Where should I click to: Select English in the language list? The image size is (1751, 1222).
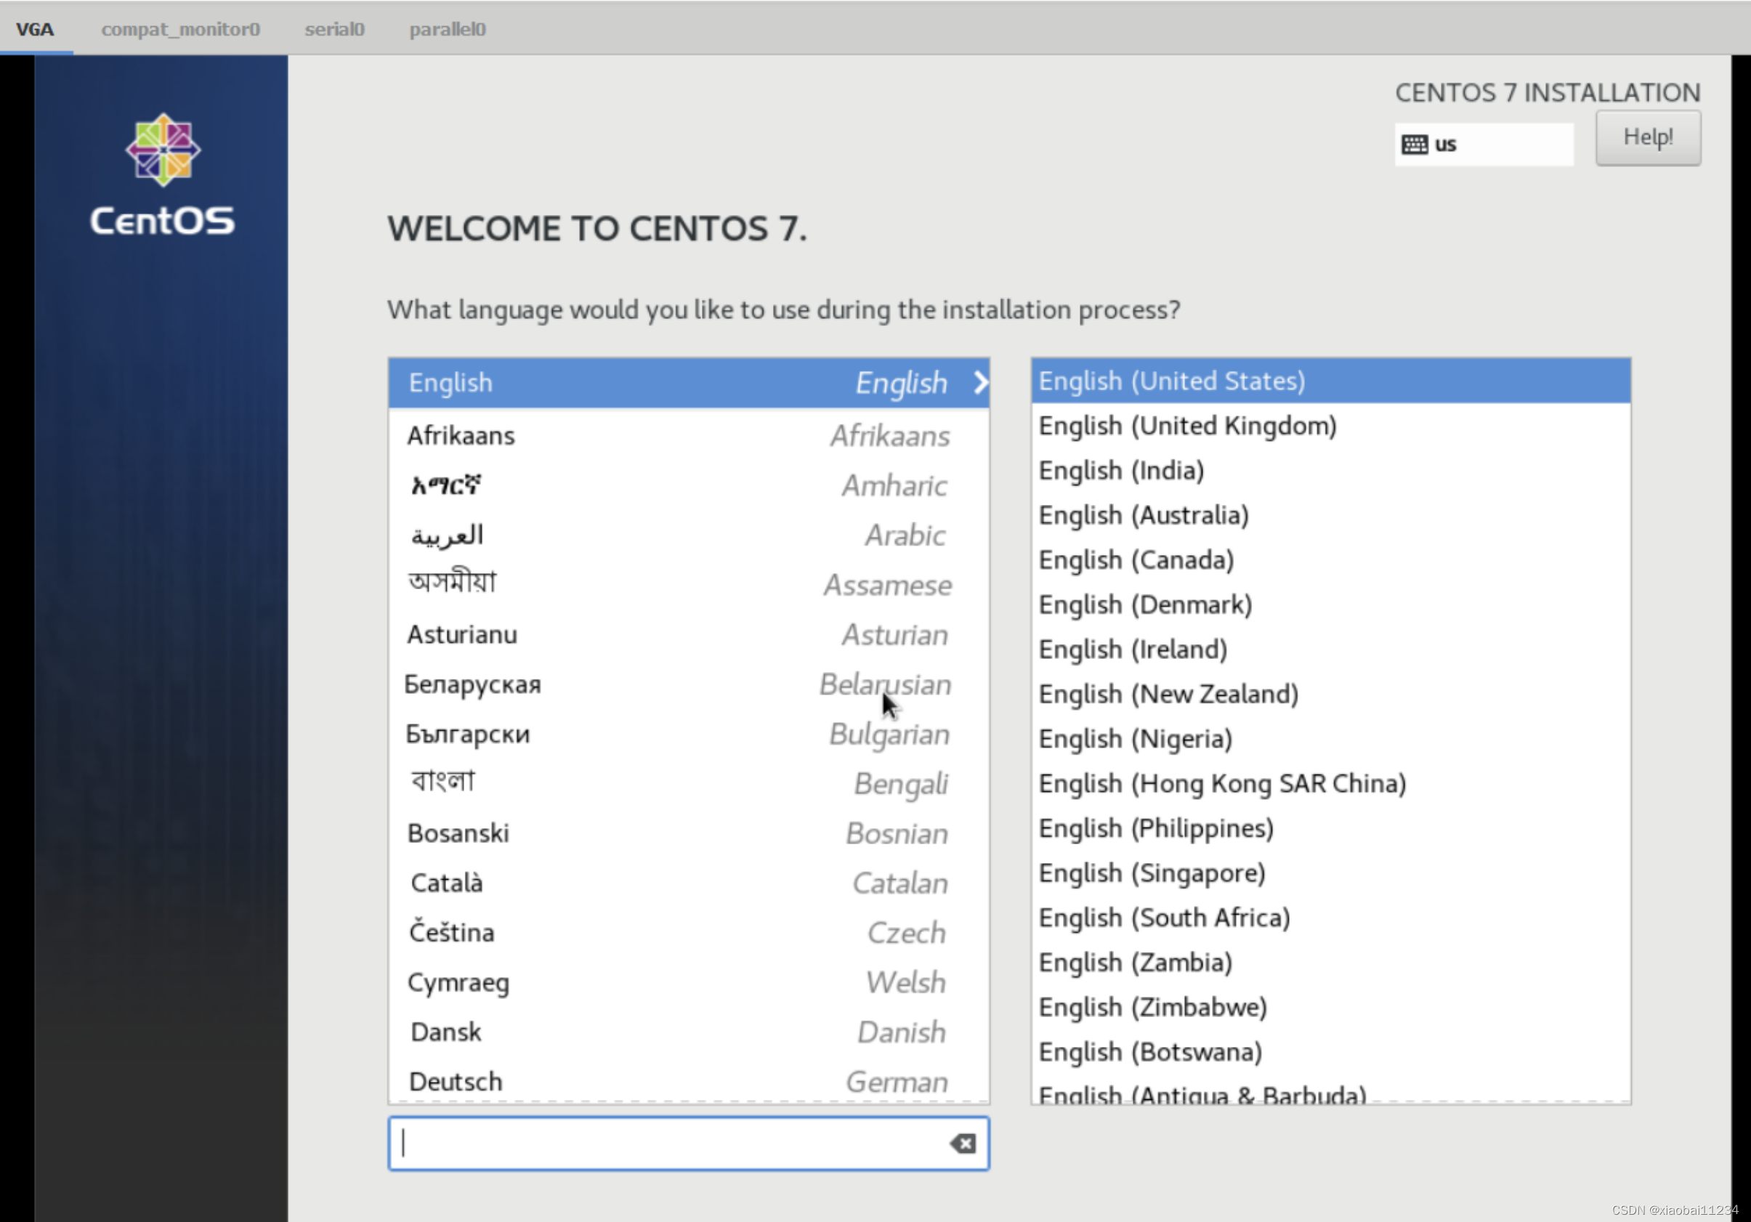(688, 382)
